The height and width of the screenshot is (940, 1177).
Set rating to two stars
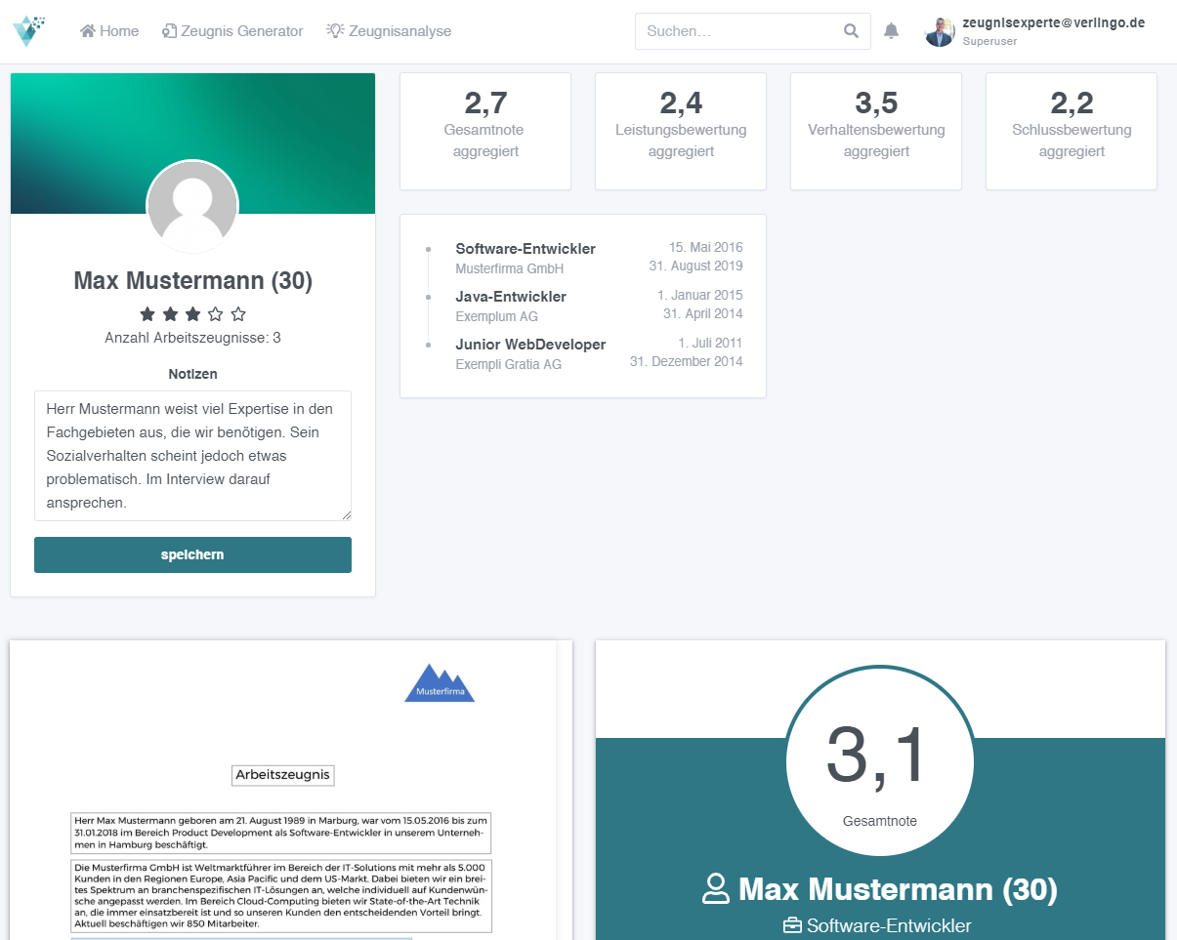170,314
